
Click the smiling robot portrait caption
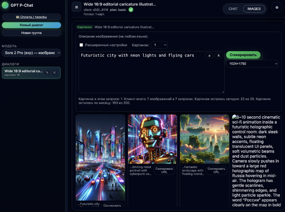(140, 170)
